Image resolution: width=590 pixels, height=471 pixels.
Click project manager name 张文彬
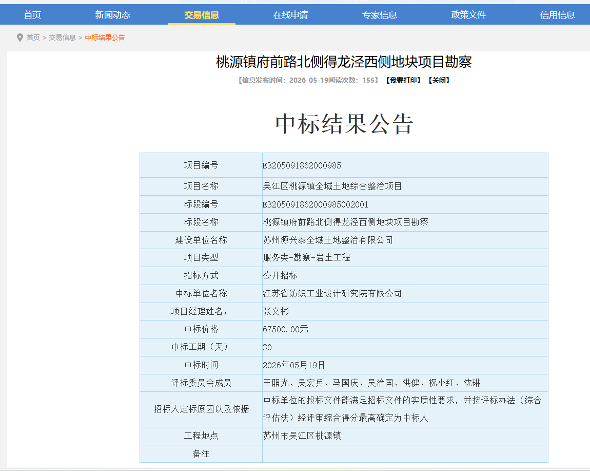click(x=276, y=312)
